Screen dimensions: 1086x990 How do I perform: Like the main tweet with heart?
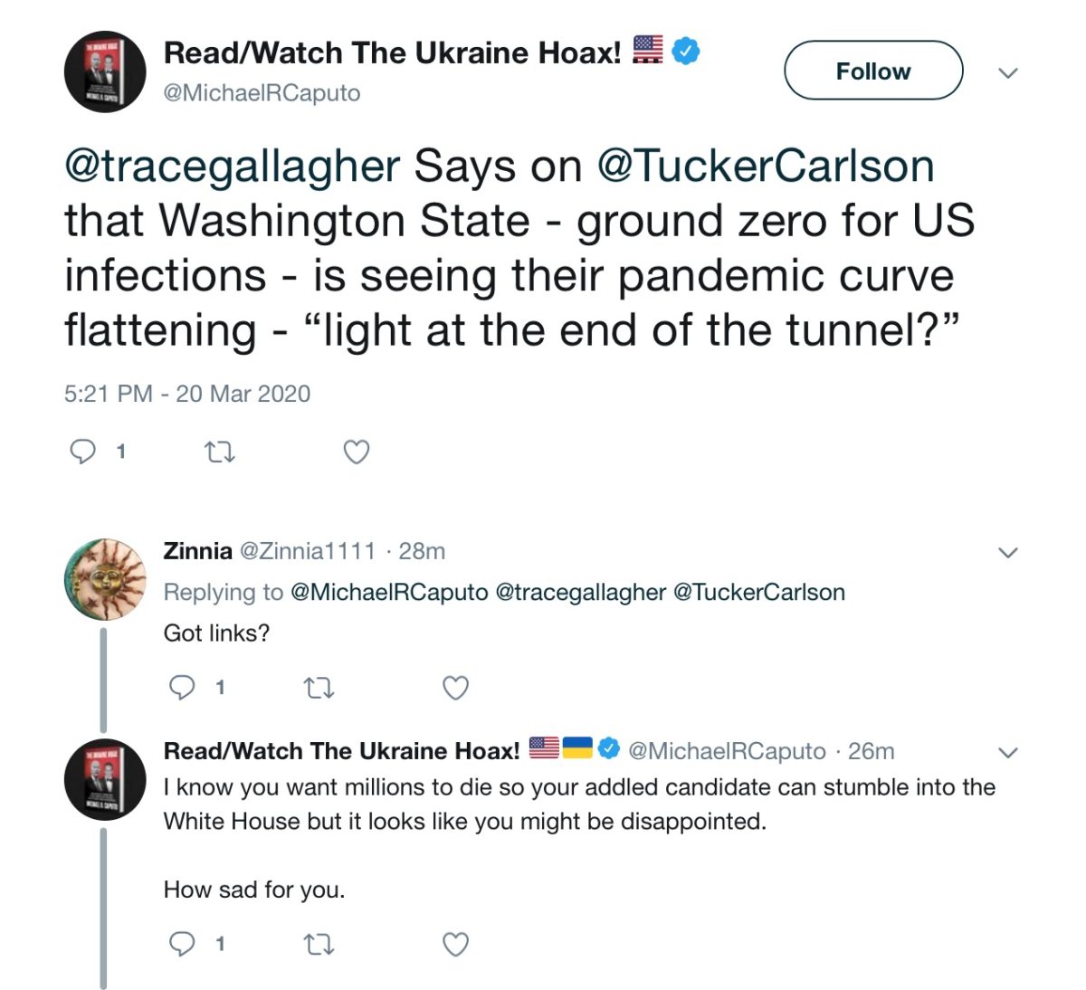click(357, 452)
